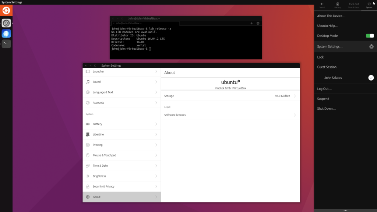Open Software licenses via its chevron

click(295, 115)
